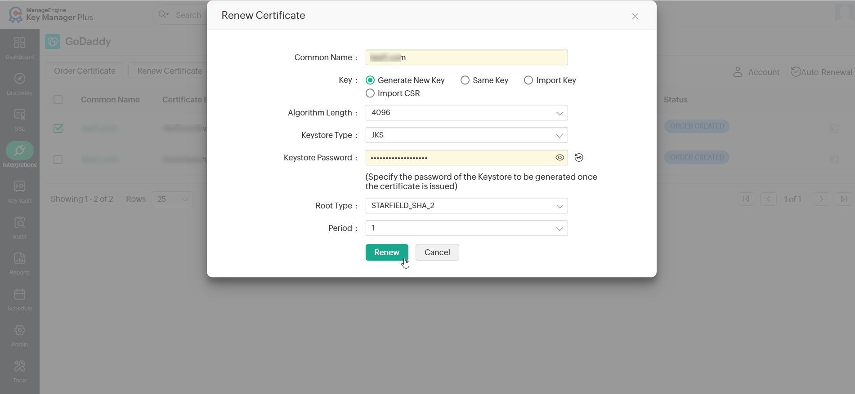This screenshot has height=394, width=855.
Task: Generate a random keystore password
Action: point(579,158)
